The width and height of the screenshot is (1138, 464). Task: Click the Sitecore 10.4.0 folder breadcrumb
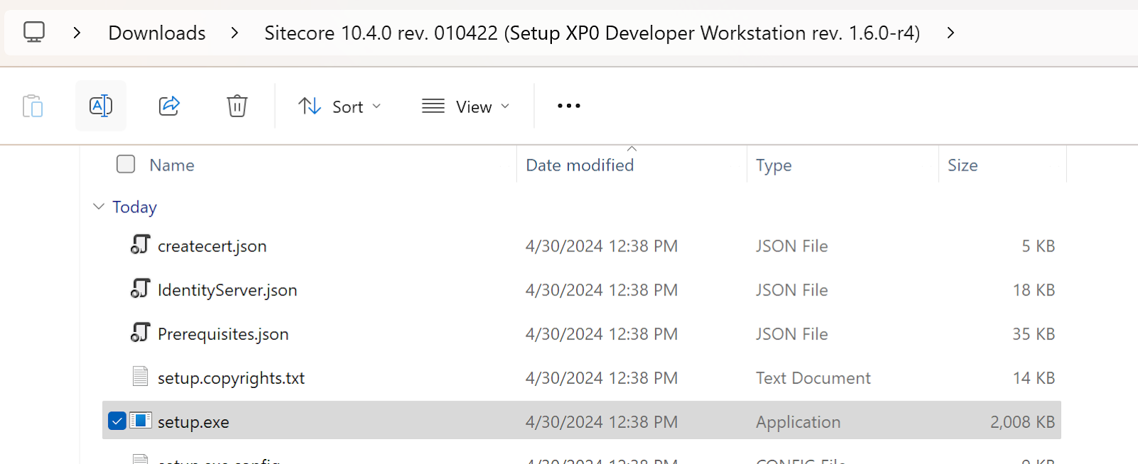[592, 33]
